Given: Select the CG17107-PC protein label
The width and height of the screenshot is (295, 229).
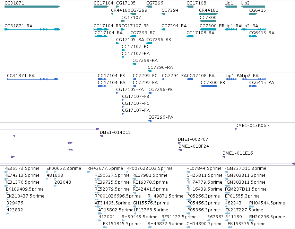Looking at the screenshot, I should tap(136, 103).
